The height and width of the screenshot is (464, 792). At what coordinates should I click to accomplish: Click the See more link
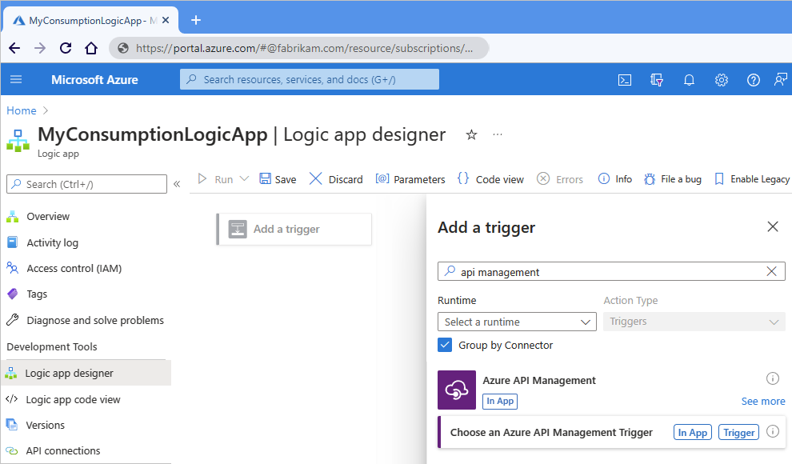[x=762, y=401]
